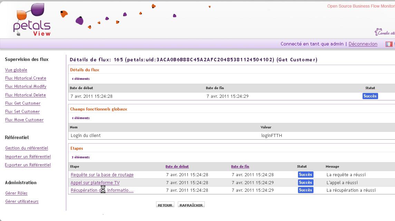Open Flux Historical Delete
The width and height of the screenshot is (395, 221).
pos(26,95)
